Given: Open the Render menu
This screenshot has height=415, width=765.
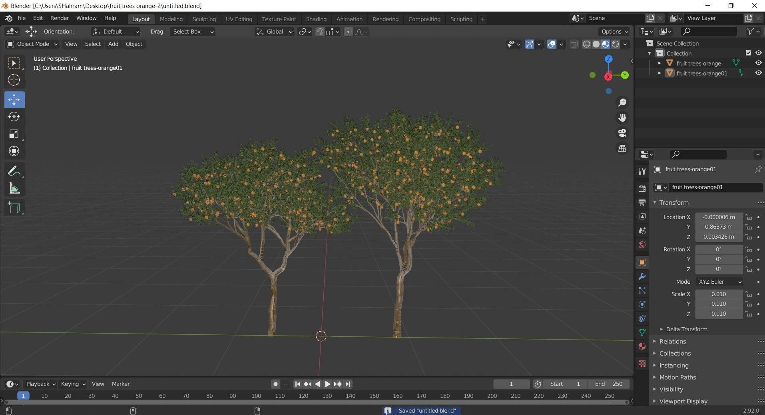Looking at the screenshot, I should point(60,18).
